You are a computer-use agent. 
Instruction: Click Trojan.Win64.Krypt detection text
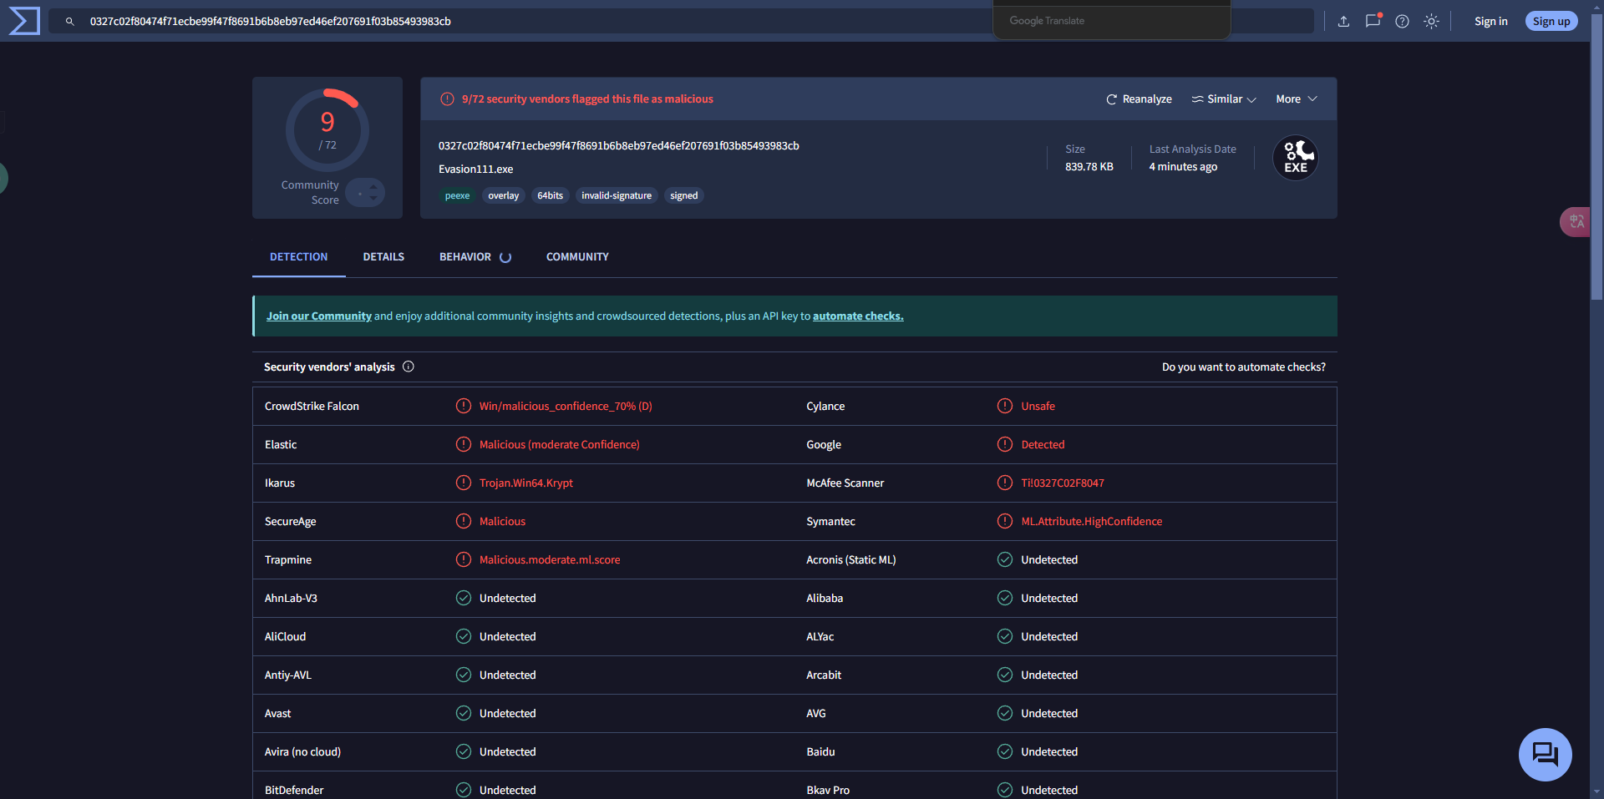(526, 483)
